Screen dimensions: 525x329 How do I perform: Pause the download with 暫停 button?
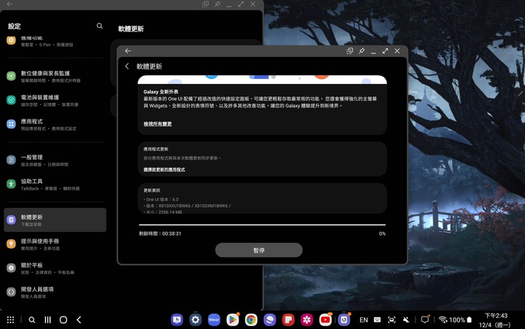click(x=259, y=250)
